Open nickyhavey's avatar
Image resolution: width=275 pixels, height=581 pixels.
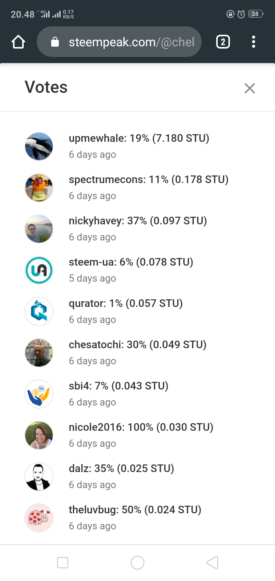[39, 229]
